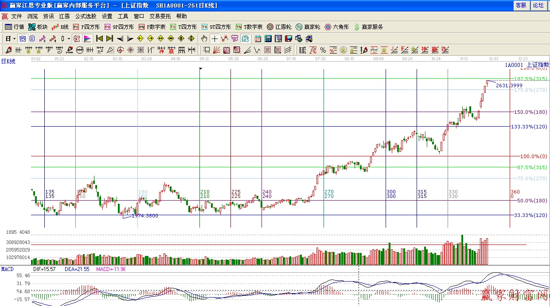Expand the candlestick style dropdown arrow
This screenshot has width=550, height=306.
(68, 39)
